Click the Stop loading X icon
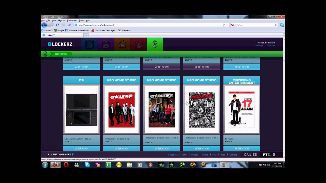 (x=63, y=25)
